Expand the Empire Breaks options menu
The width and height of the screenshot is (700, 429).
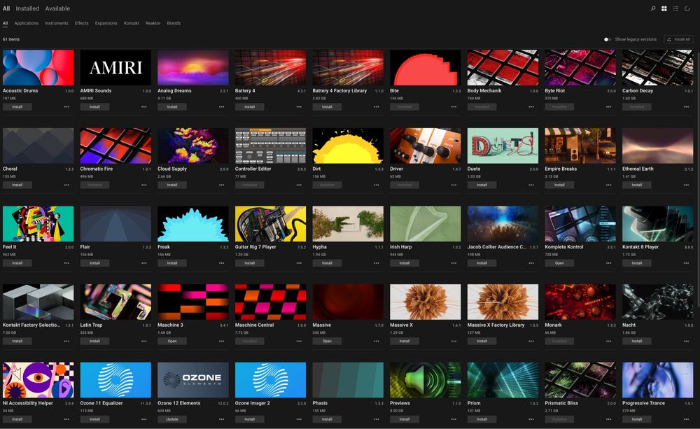point(609,185)
